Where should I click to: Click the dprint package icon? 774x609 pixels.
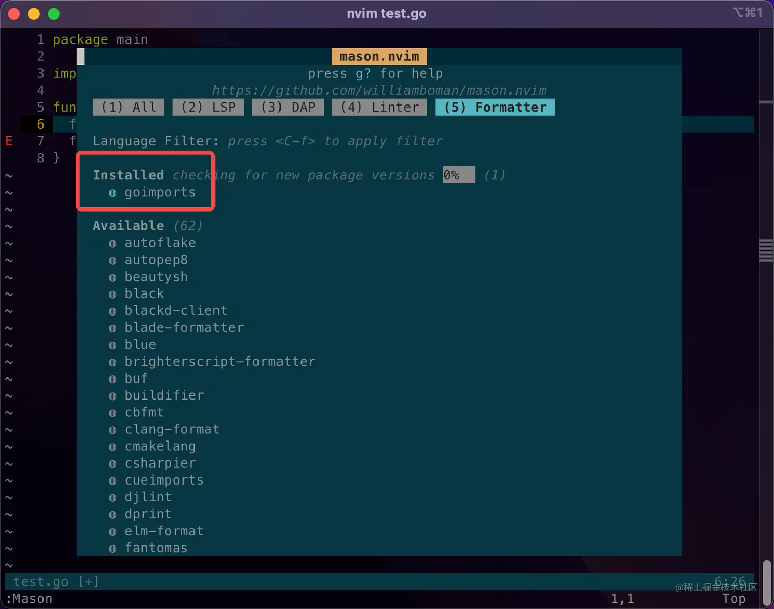113,515
